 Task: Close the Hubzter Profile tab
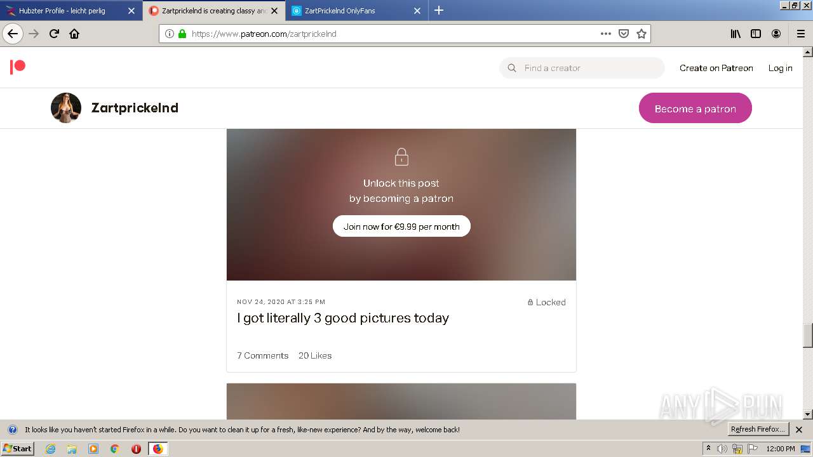click(131, 11)
